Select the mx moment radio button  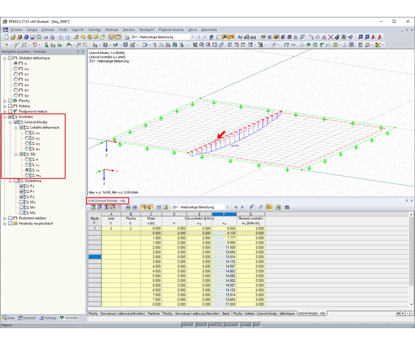pyautogui.click(x=27, y=175)
